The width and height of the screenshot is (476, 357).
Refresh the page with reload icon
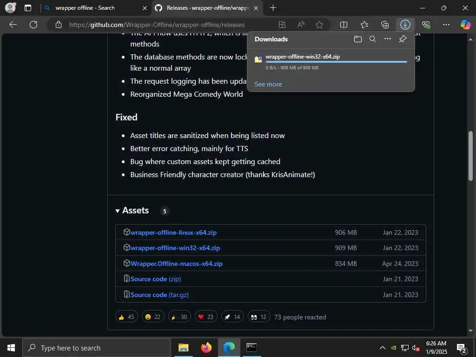click(33, 25)
